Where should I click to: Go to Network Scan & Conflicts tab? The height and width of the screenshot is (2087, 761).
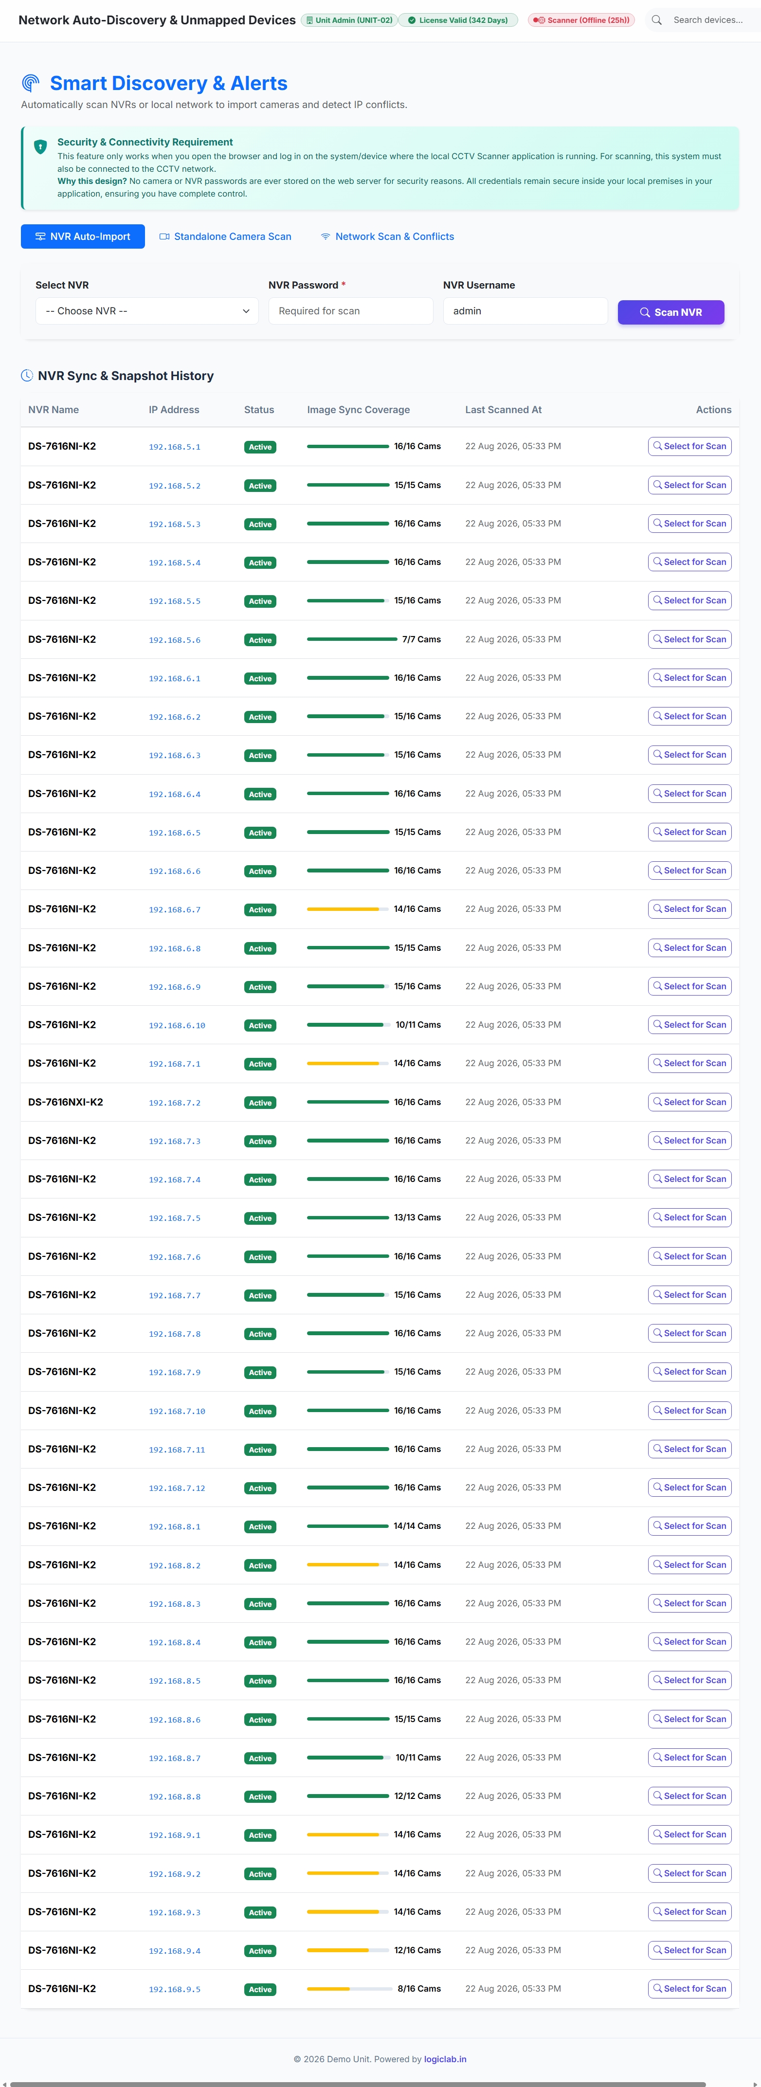coord(387,236)
